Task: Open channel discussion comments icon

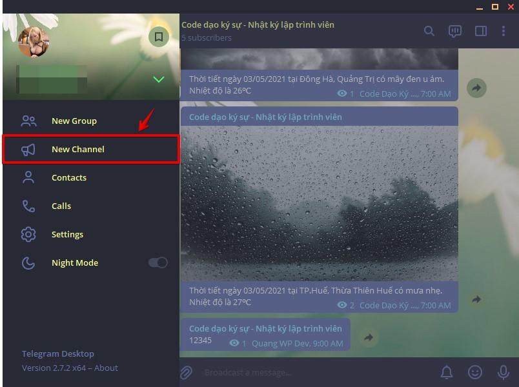Action: [x=455, y=31]
